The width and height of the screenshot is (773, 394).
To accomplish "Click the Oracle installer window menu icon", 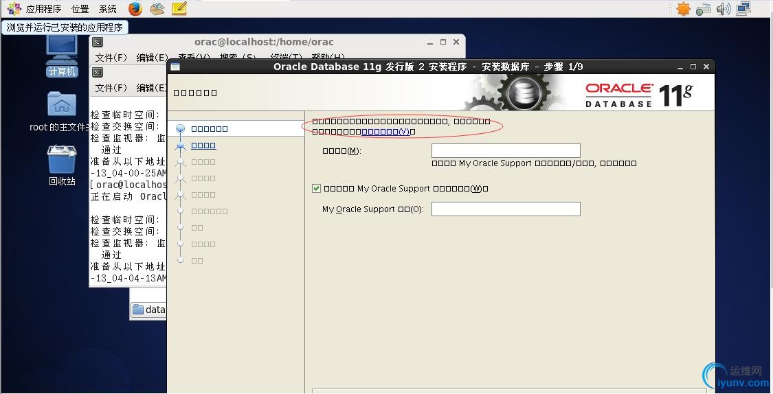I will tap(175, 67).
